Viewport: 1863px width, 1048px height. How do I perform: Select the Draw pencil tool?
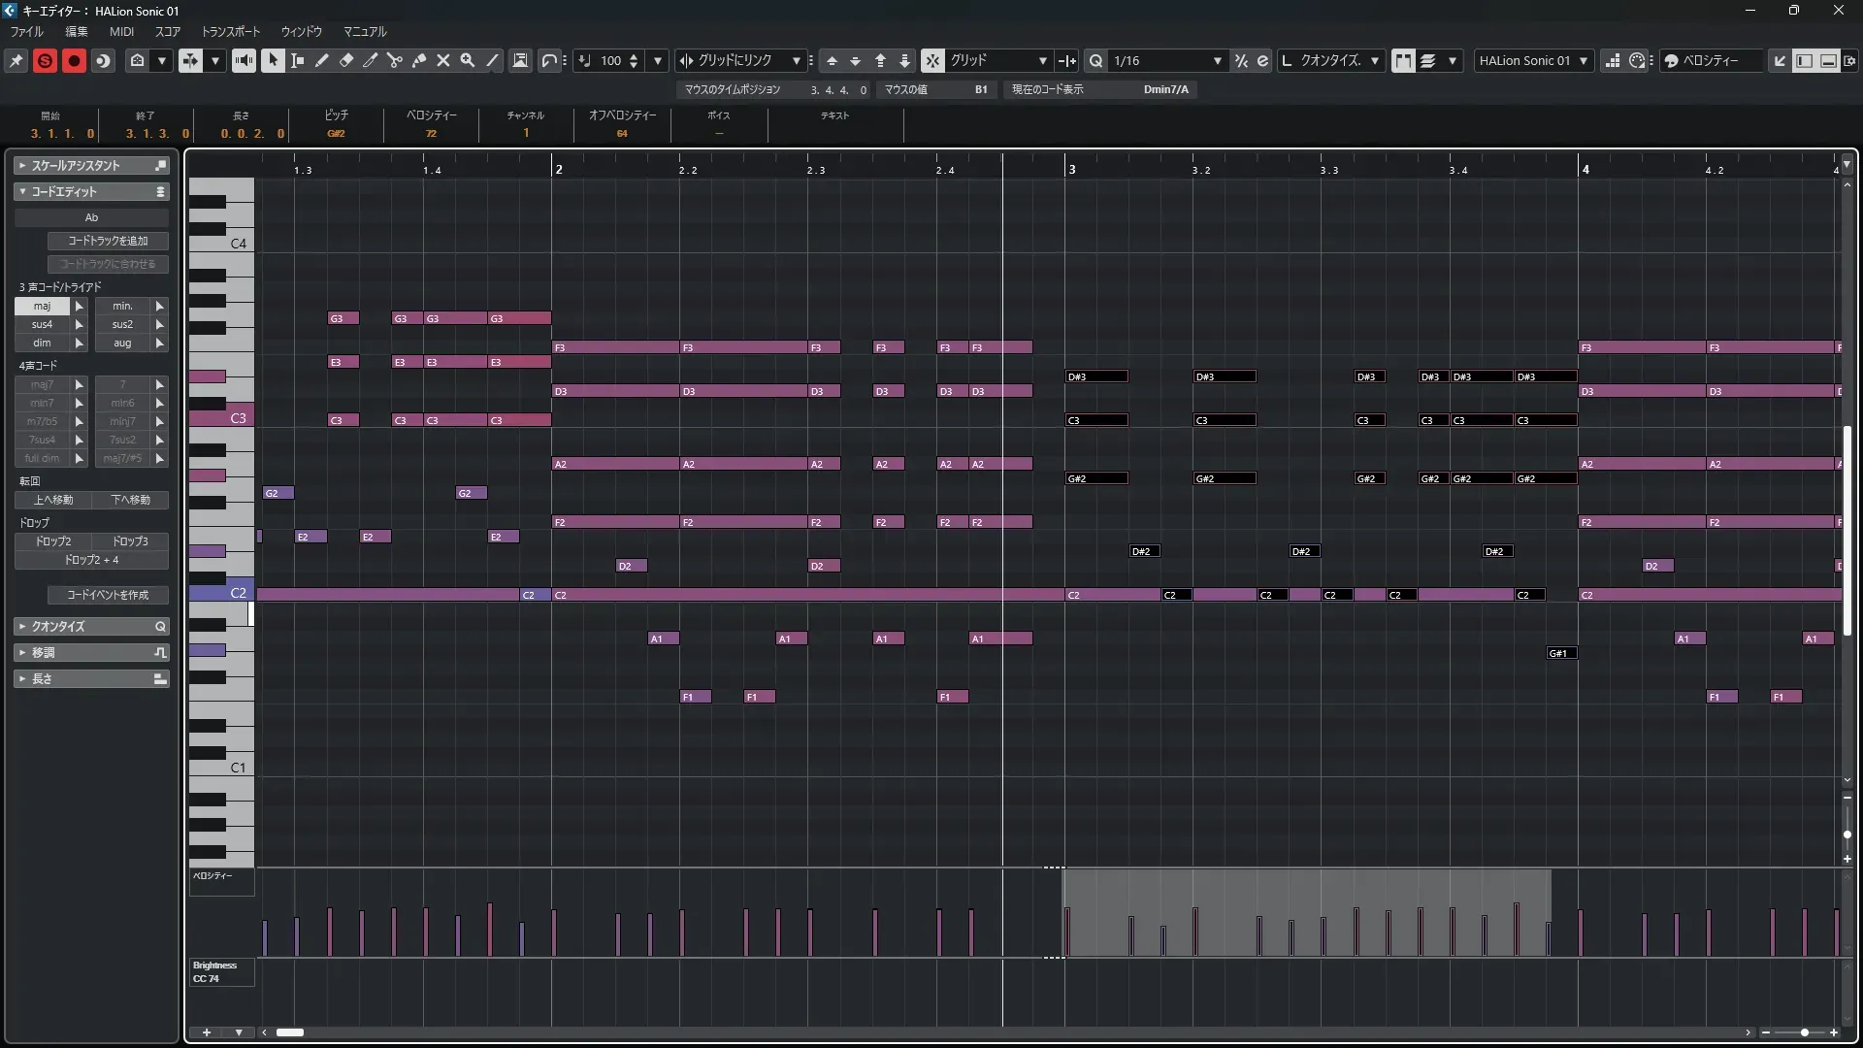tap(322, 60)
